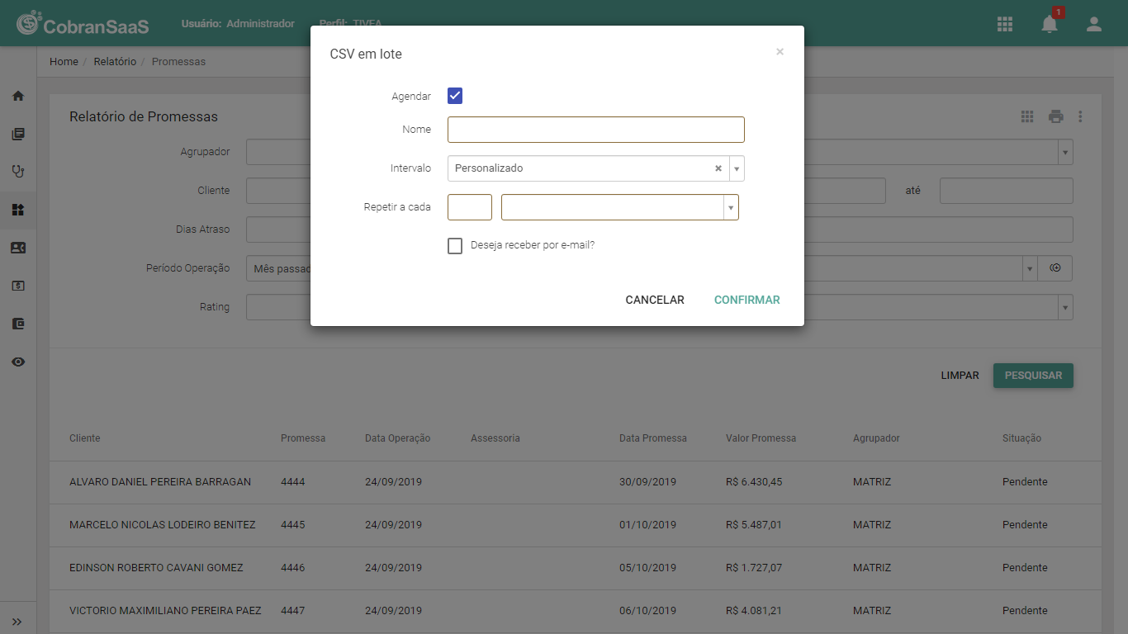Screen dimensions: 1128x634
Task: Go to Home breadcrumb
Action: 64,62
